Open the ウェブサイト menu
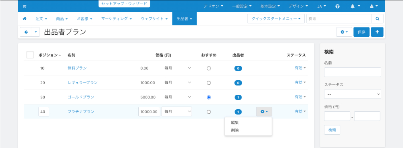The height and width of the screenshot is (148, 403). pos(154,19)
